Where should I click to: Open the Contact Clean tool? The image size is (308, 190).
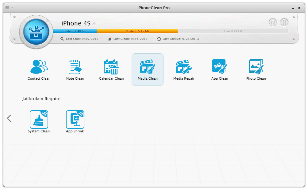[x=39, y=70]
